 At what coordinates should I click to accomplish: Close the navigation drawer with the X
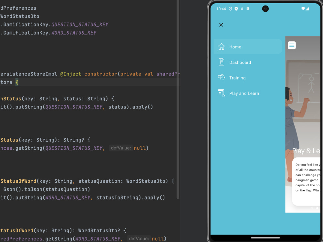coord(221,25)
